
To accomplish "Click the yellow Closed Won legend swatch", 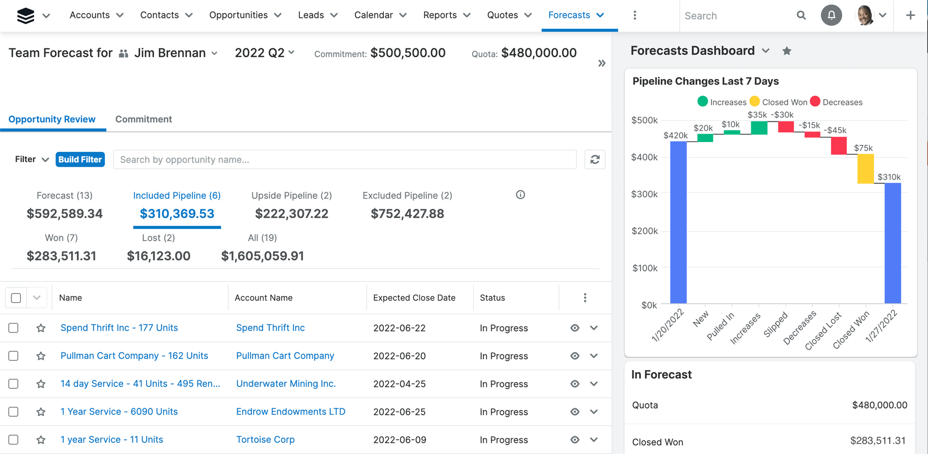I will click(x=754, y=101).
